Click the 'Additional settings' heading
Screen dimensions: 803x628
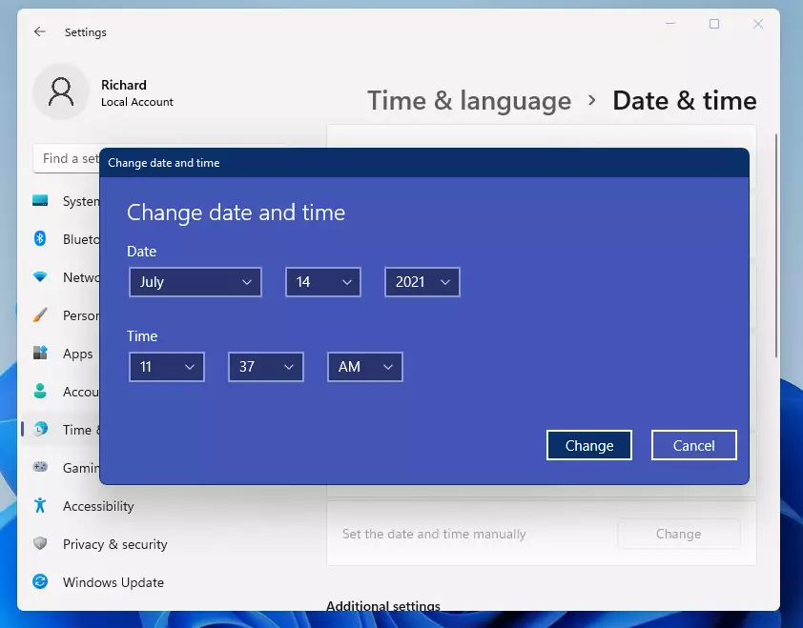[x=383, y=606]
